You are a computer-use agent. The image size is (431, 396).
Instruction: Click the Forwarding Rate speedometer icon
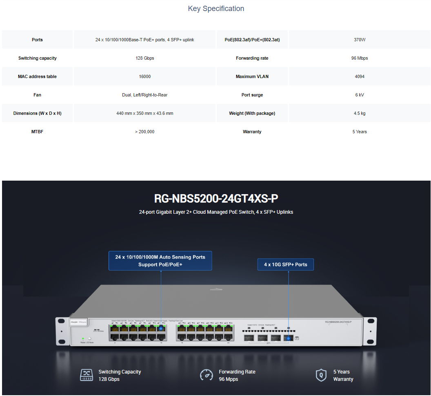pyautogui.click(x=207, y=375)
